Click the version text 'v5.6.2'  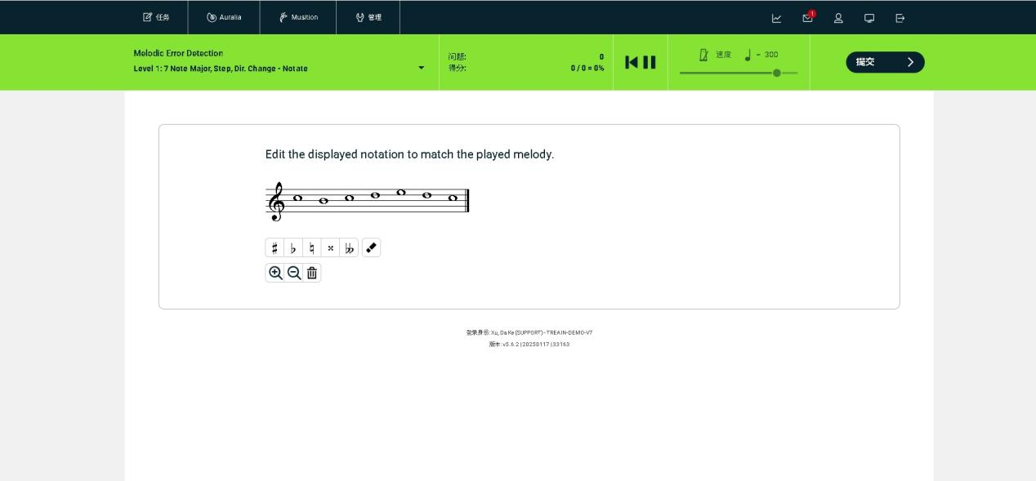(x=510, y=345)
